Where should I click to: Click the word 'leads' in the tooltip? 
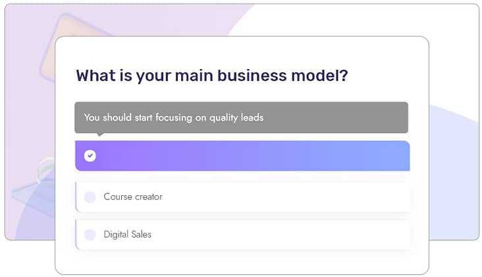(252, 117)
